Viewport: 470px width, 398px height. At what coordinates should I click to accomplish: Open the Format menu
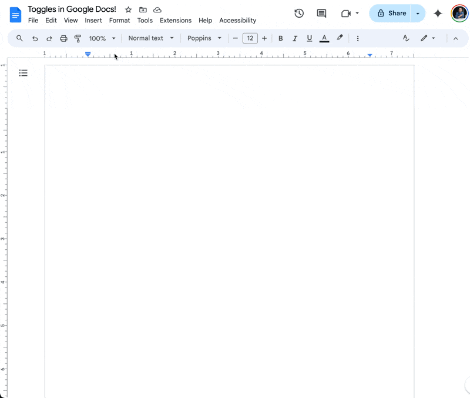(x=119, y=21)
